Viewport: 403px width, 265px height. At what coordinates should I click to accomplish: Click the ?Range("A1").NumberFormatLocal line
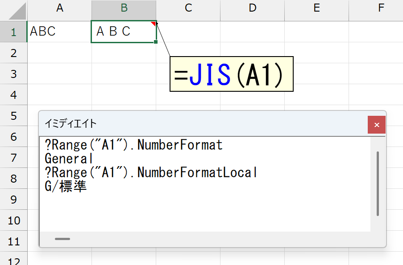[x=151, y=172]
